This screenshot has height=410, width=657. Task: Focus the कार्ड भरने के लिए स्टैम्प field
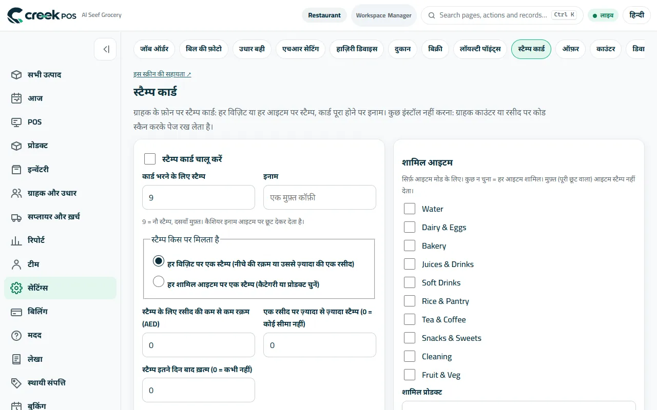click(199, 197)
